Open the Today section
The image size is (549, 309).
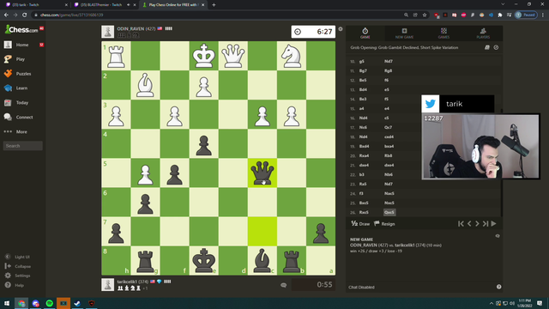[x=21, y=103]
